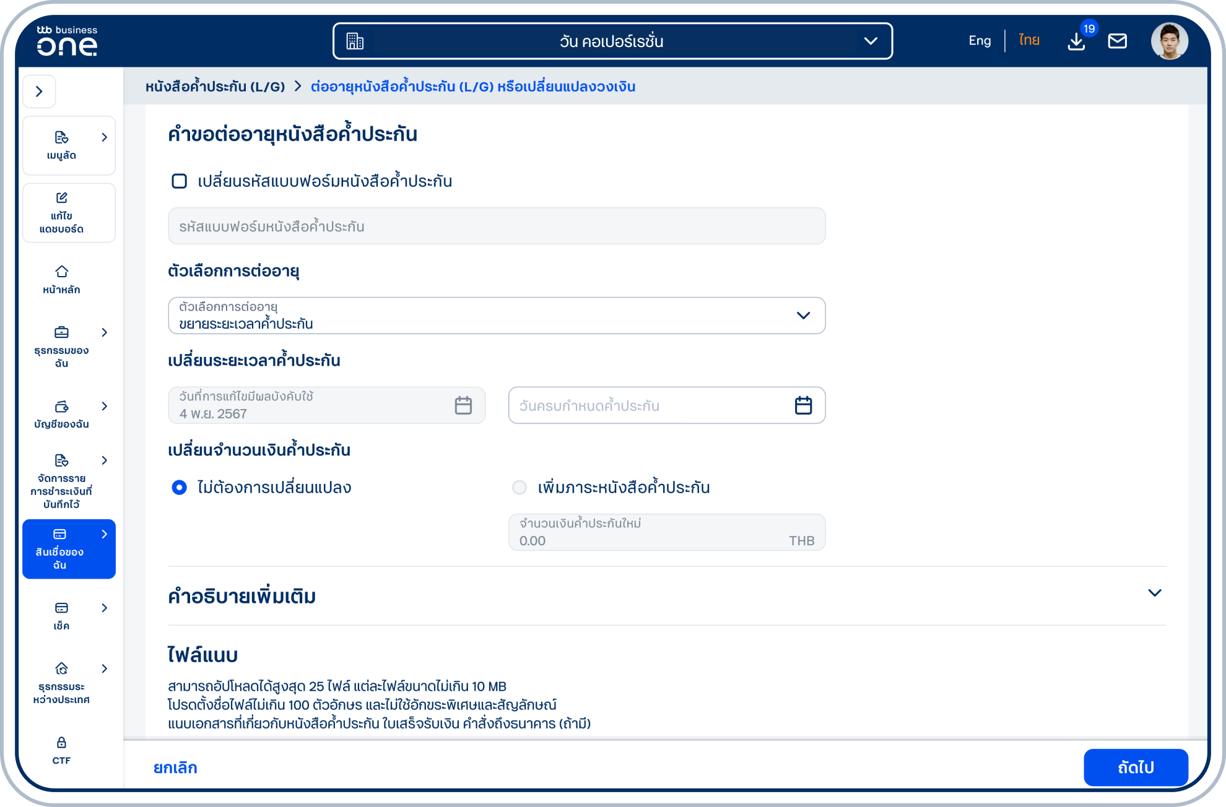Image resolution: width=1226 pixels, height=807 pixels.
Task: Open the mail inbox icon
Action: 1117,41
